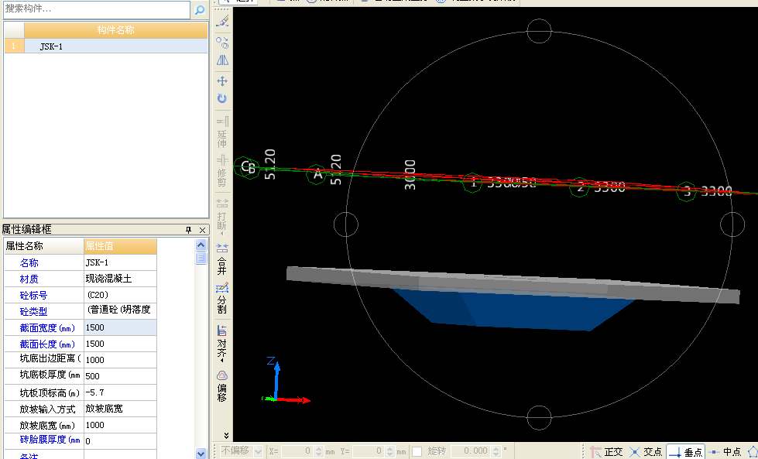The height and width of the screenshot is (459, 758).
Task: Click the row number 1 cell
Action: [14, 46]
